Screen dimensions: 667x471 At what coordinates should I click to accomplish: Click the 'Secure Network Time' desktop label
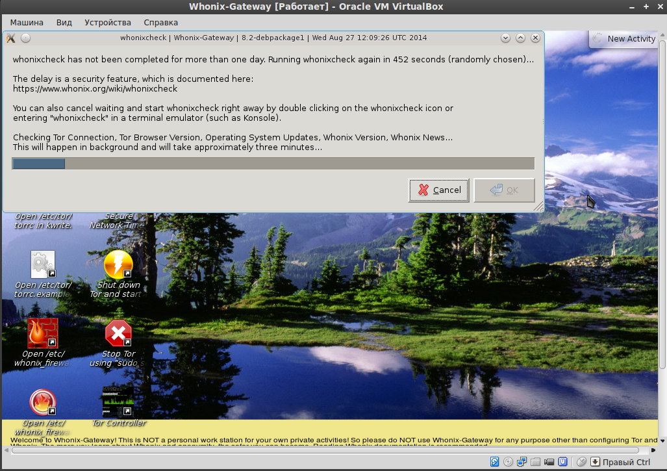click(116, 221)
